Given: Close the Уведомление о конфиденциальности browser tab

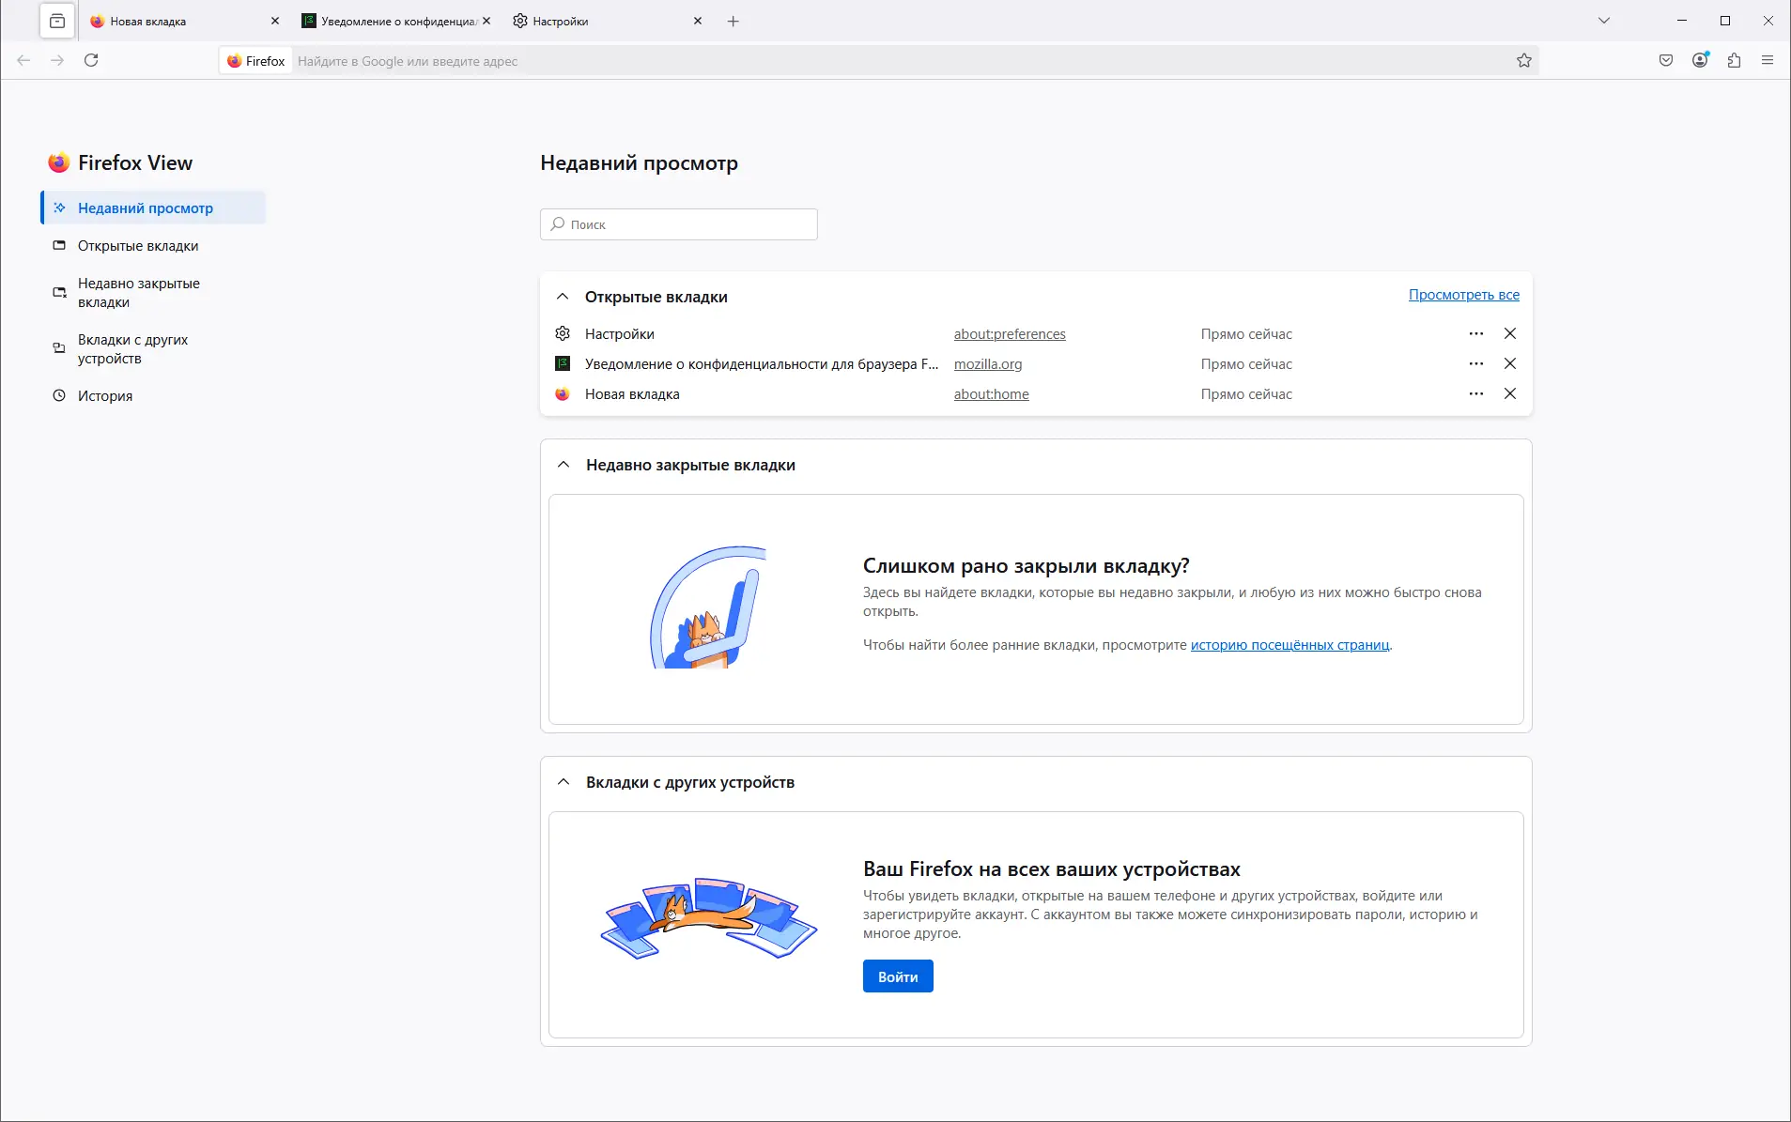Looking at the screenshot, I should 486,21.
